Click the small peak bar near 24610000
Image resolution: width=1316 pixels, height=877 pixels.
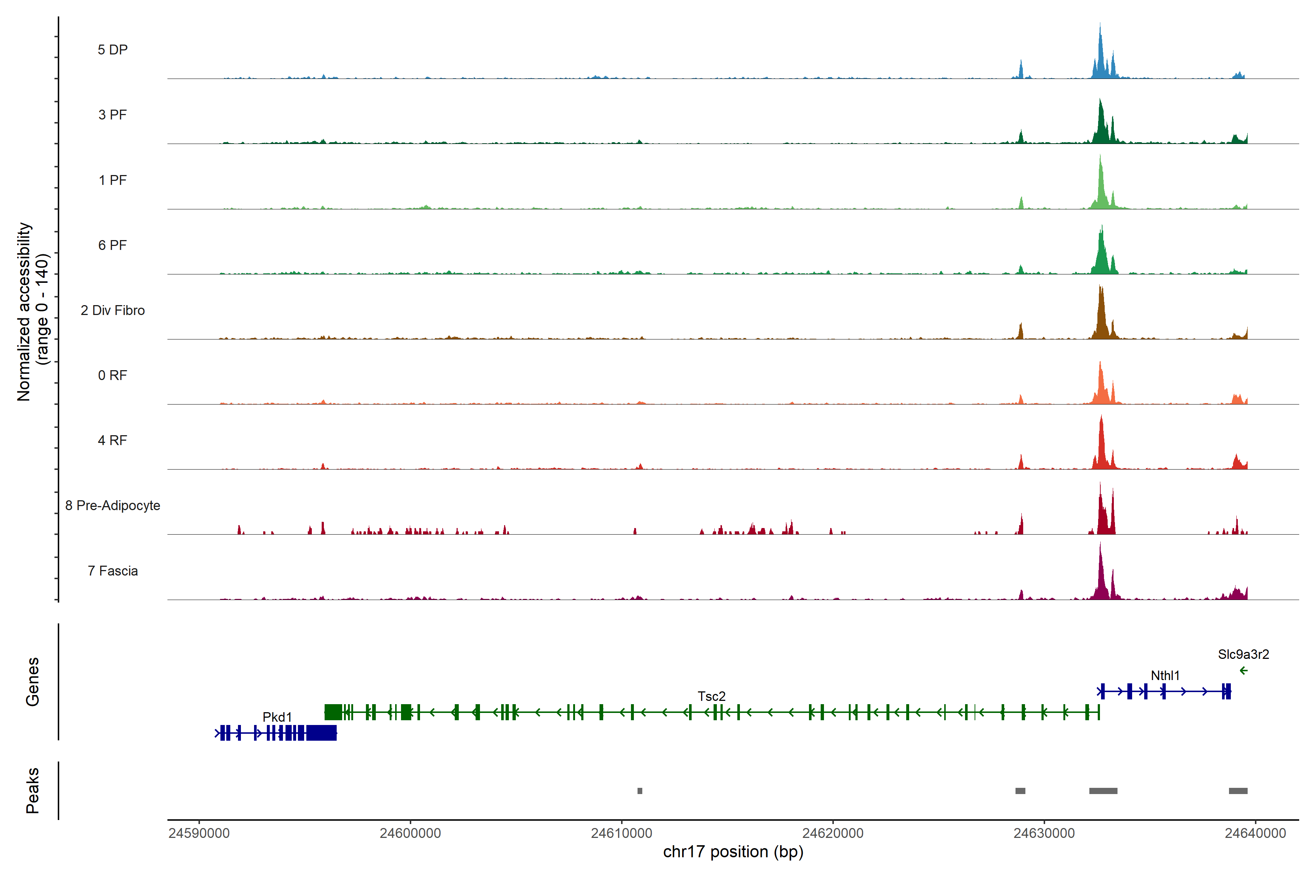pos(639,791)
